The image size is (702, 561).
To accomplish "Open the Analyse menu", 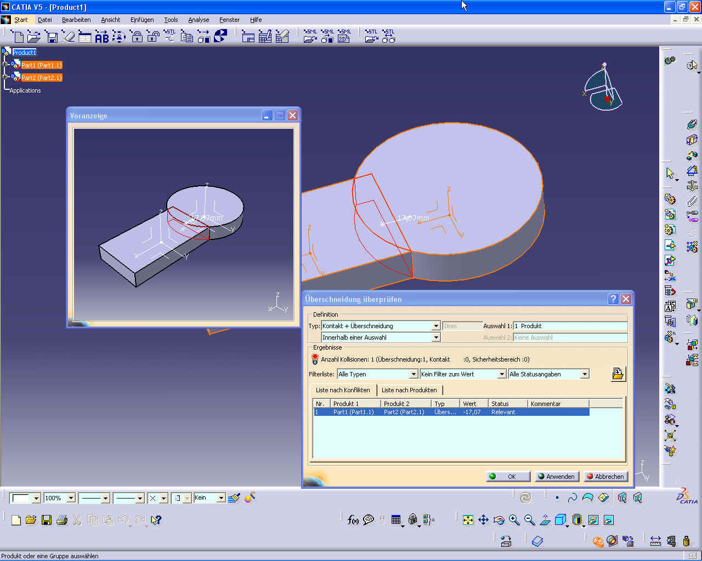I will (x=199, y=20).
